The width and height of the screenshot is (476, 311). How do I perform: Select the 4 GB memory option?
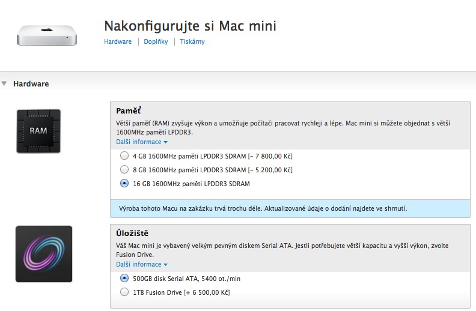(124, 156)
